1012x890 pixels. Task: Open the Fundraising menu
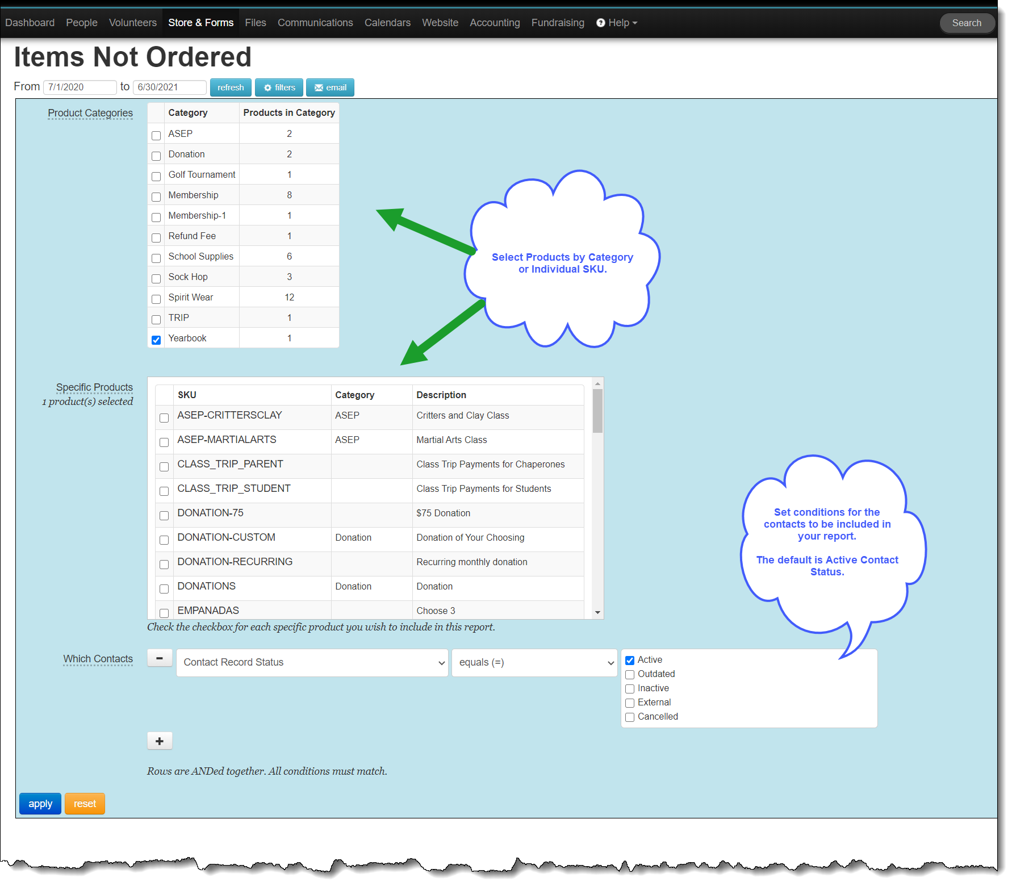point(558,23)
